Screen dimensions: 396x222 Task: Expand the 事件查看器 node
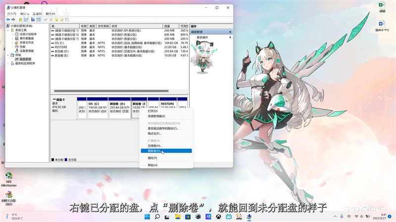click(12, 38)
